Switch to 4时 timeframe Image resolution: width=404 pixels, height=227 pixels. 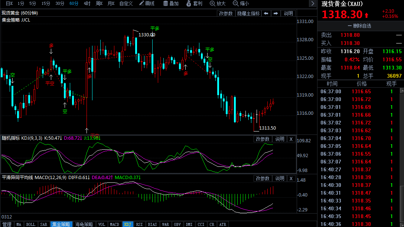87,3
